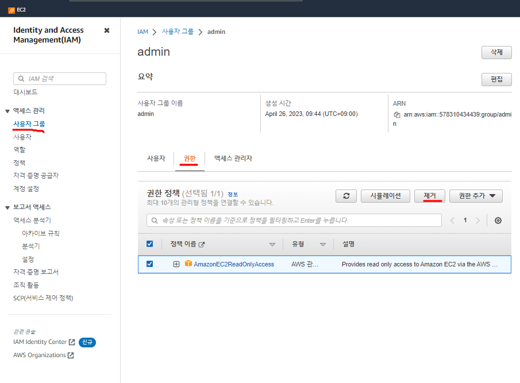This screenshot has height=383, width=520.
Task: Collapse the 보고서 액세스 section
Action: click(x=7, y=207)
